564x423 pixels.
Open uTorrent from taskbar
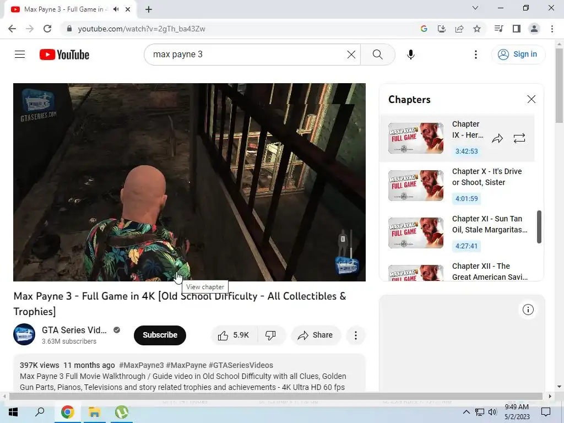(x=122, y=412)
